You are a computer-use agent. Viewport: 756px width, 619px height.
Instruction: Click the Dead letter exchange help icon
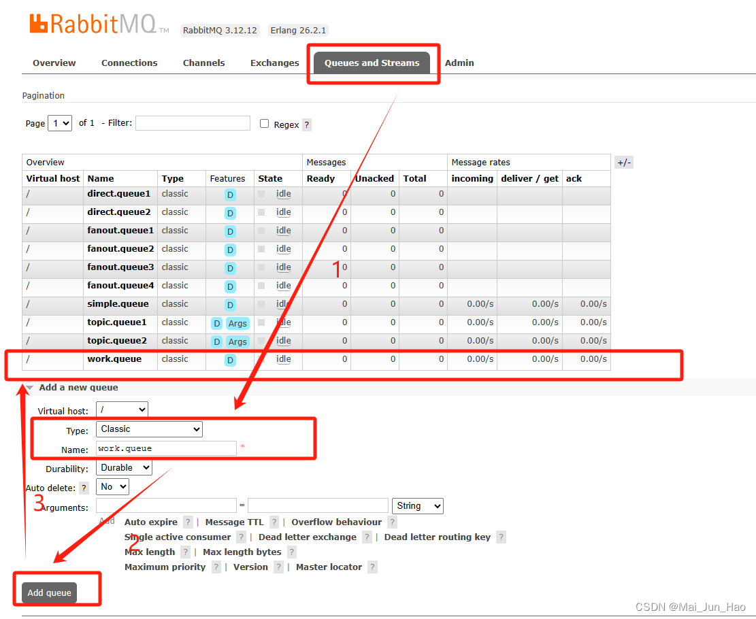tap(367, 537)
